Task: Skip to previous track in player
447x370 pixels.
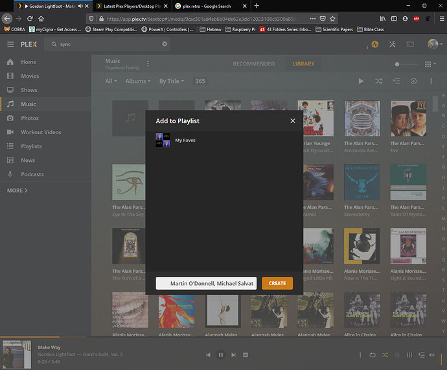Action: tap(209, 355)
